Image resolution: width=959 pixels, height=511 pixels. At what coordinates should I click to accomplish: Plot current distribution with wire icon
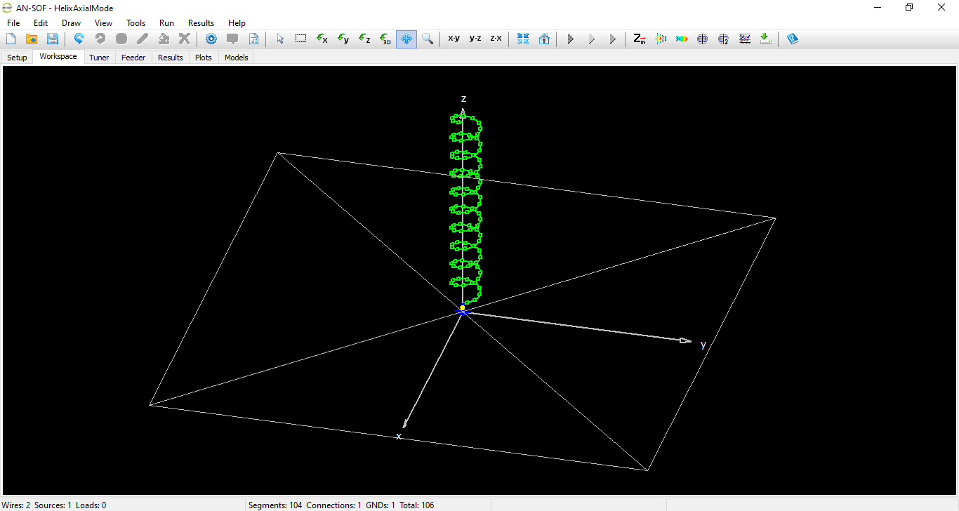pyautogui.click(x=660, y=39)
